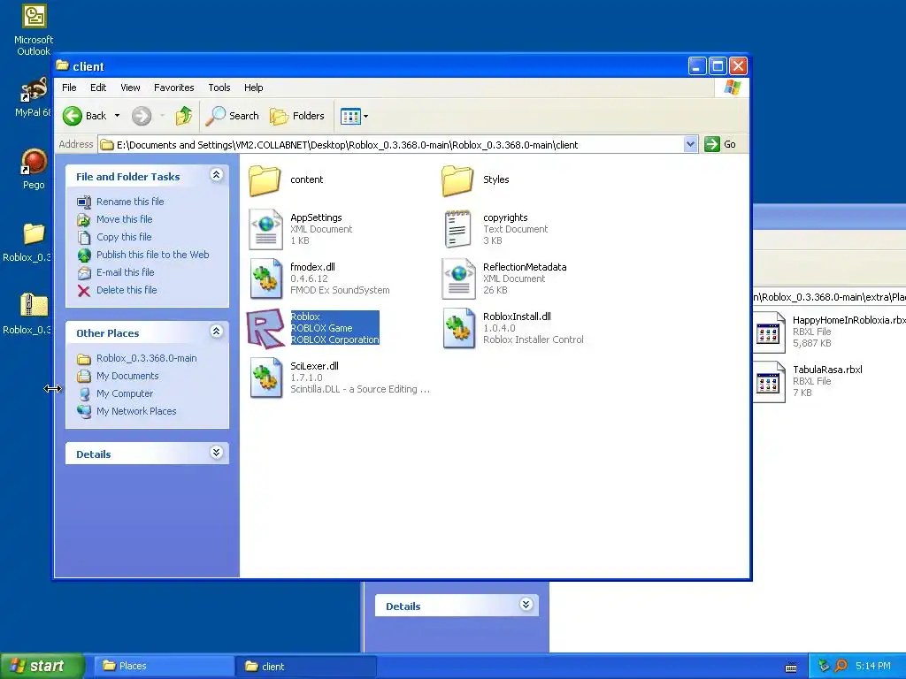Image resolution: width=906 pixels, height=679 pixels.
Task: Click Move this file link
Action: pyautogui.click(x=124, y=219)
